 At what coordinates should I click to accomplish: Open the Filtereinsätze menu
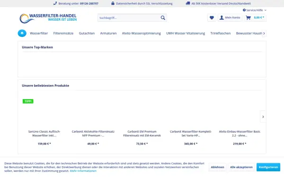pyautogui.click(x=63, y=33)
